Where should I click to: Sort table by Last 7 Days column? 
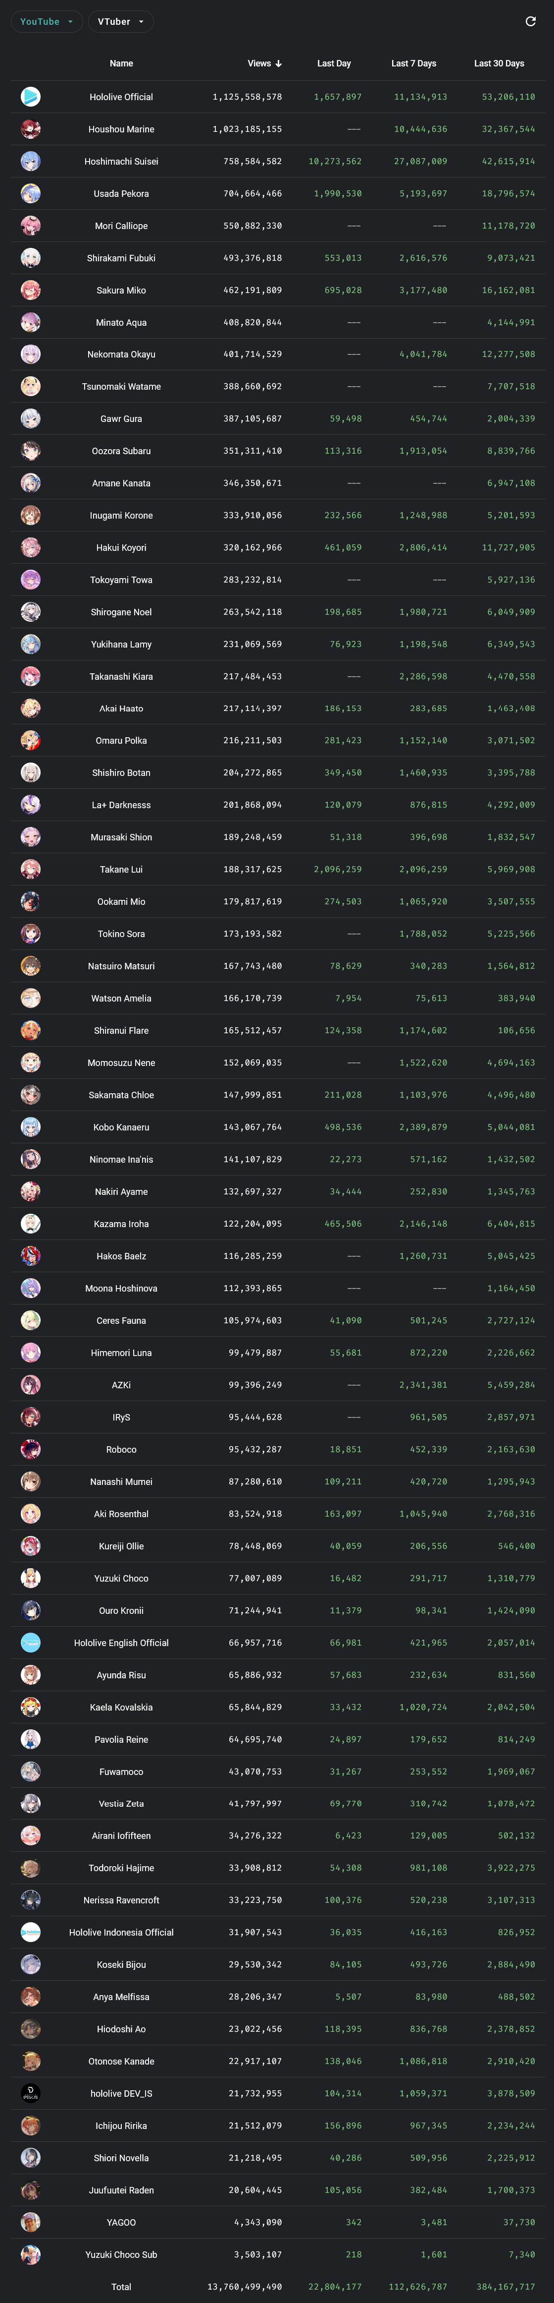[414, 63]
